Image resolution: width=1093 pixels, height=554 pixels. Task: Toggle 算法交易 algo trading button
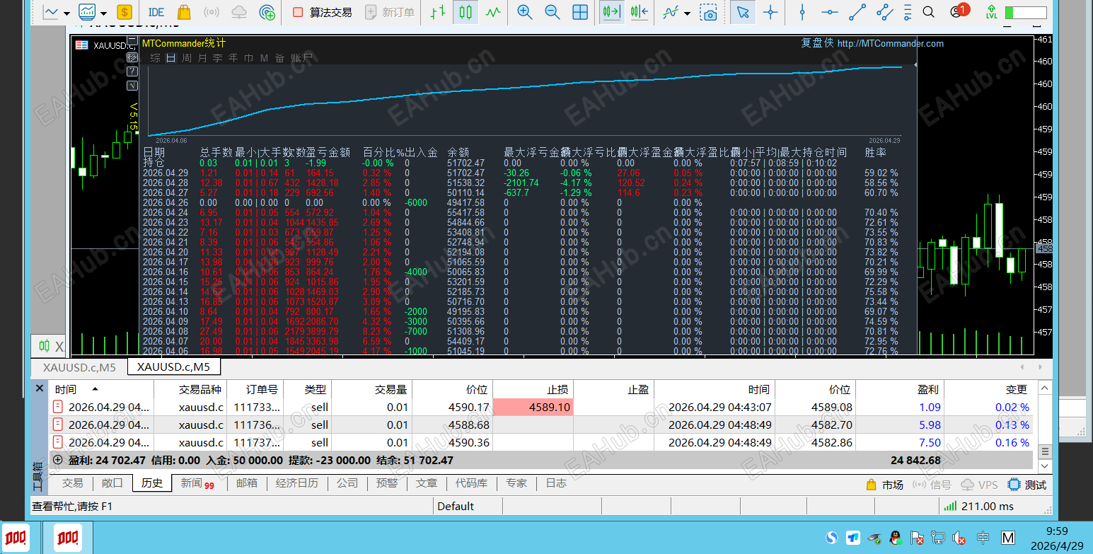coord(322,12)
